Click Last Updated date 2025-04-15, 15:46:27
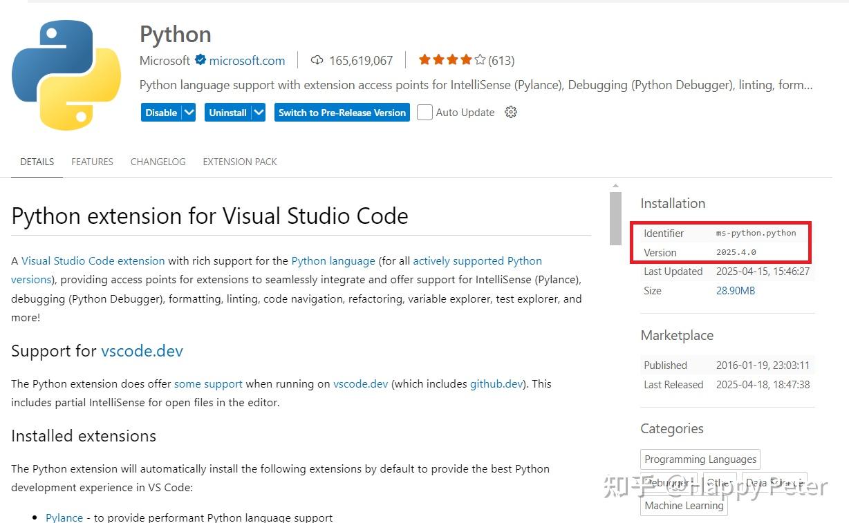 point(763,272)
